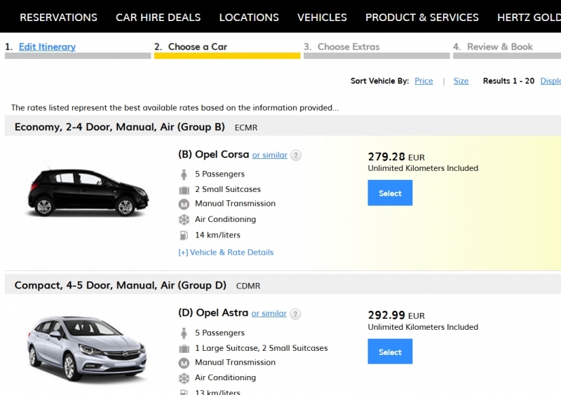Open the Vehicles menu
The height and width of the screenshot is (395, 561).
coord(322,18)
